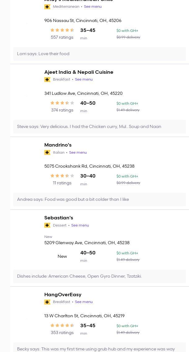Click the star rating for Ajeet India
This screenshot has width=189, height=352.
point(62,103)
